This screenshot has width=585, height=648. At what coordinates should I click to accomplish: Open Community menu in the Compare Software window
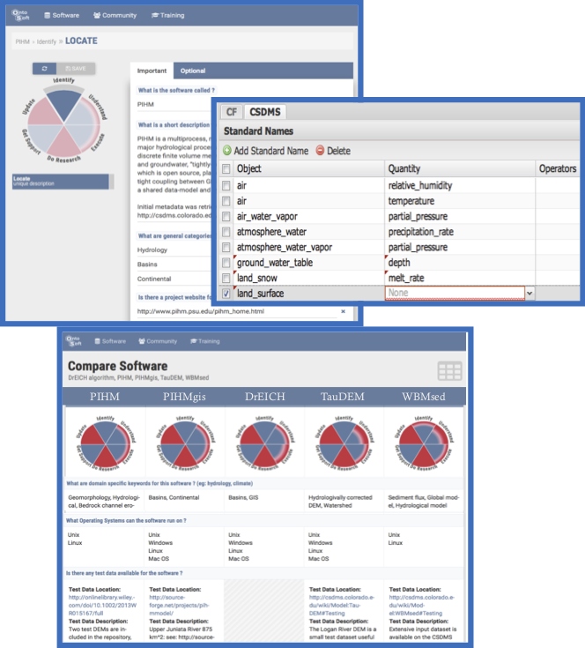[x=158, y=341]
